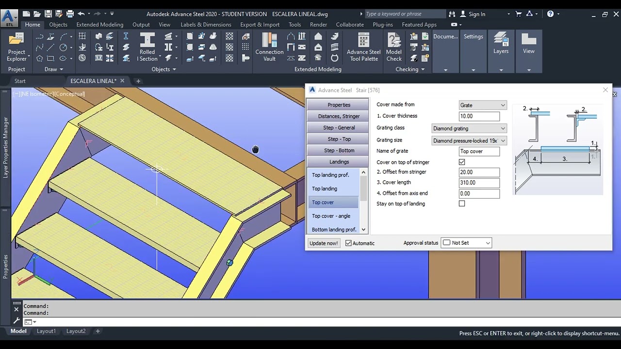Click the Update now! button
The image size is (621, 349).
tap(324, 243)
